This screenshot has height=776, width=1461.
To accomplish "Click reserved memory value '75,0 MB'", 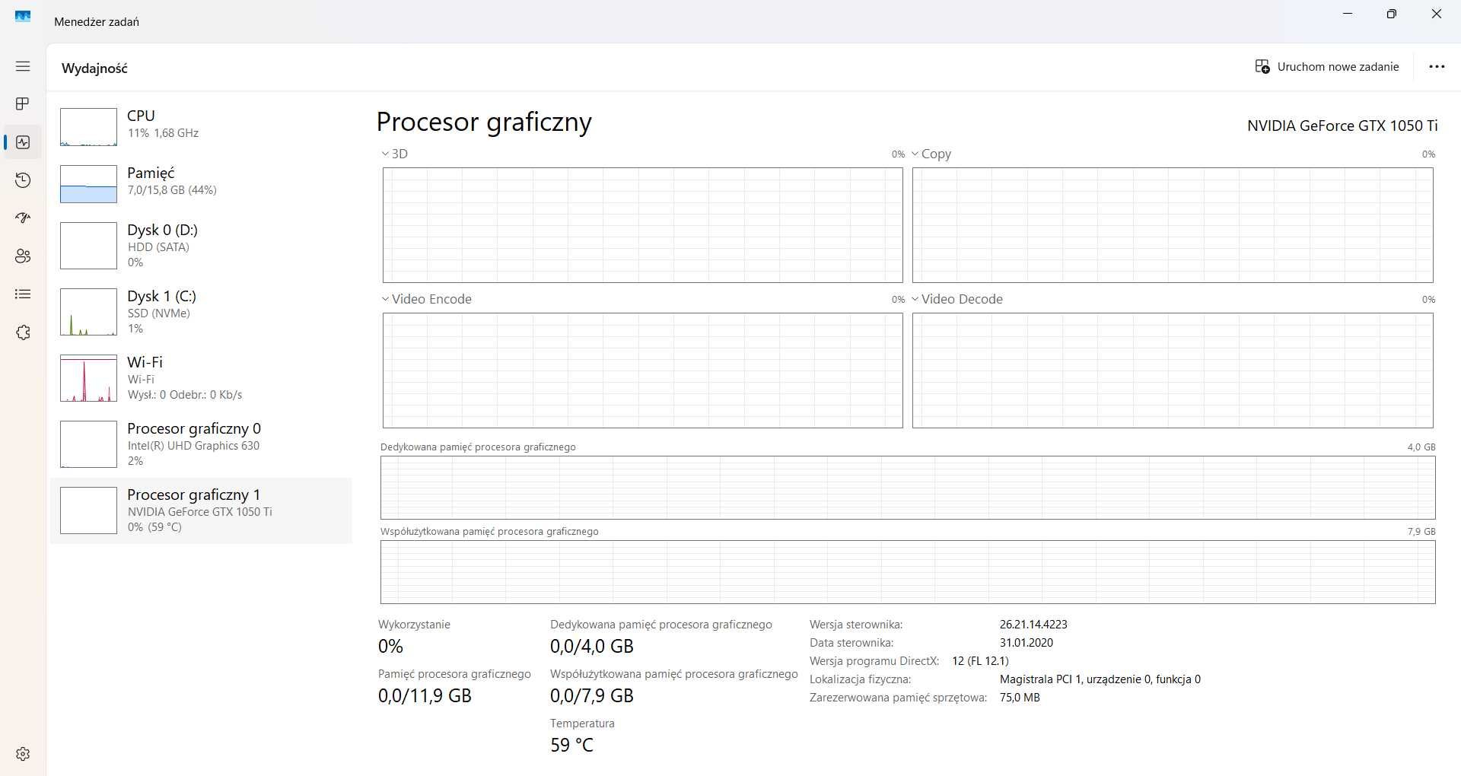I will (1020, 697).
